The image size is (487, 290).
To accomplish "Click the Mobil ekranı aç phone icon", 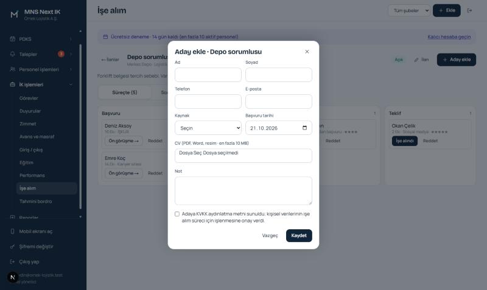I will 12,232.
